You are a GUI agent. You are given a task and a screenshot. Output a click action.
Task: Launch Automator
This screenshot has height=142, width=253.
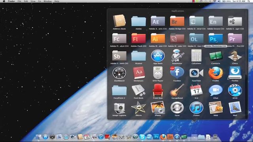[x=177, y=56]
